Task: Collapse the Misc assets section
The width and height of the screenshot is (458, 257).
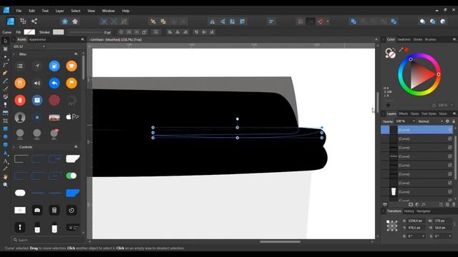Action: pos(14,54)
